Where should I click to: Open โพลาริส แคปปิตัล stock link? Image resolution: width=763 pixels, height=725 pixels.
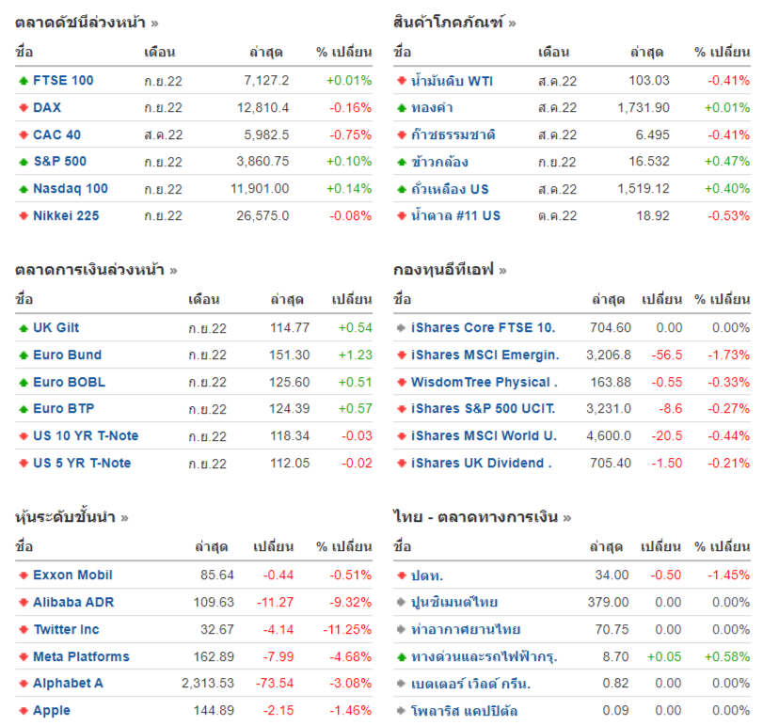point(464,711)
